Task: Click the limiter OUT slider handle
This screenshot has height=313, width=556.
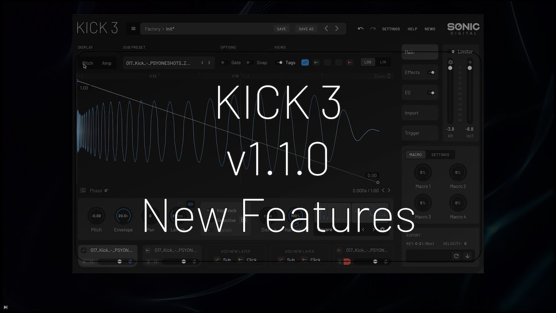Action: tap(470, 68)
